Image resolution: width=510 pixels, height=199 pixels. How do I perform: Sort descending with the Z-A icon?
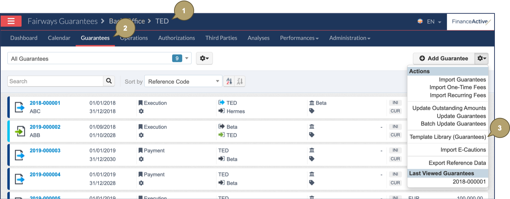[x=240, y=81]
